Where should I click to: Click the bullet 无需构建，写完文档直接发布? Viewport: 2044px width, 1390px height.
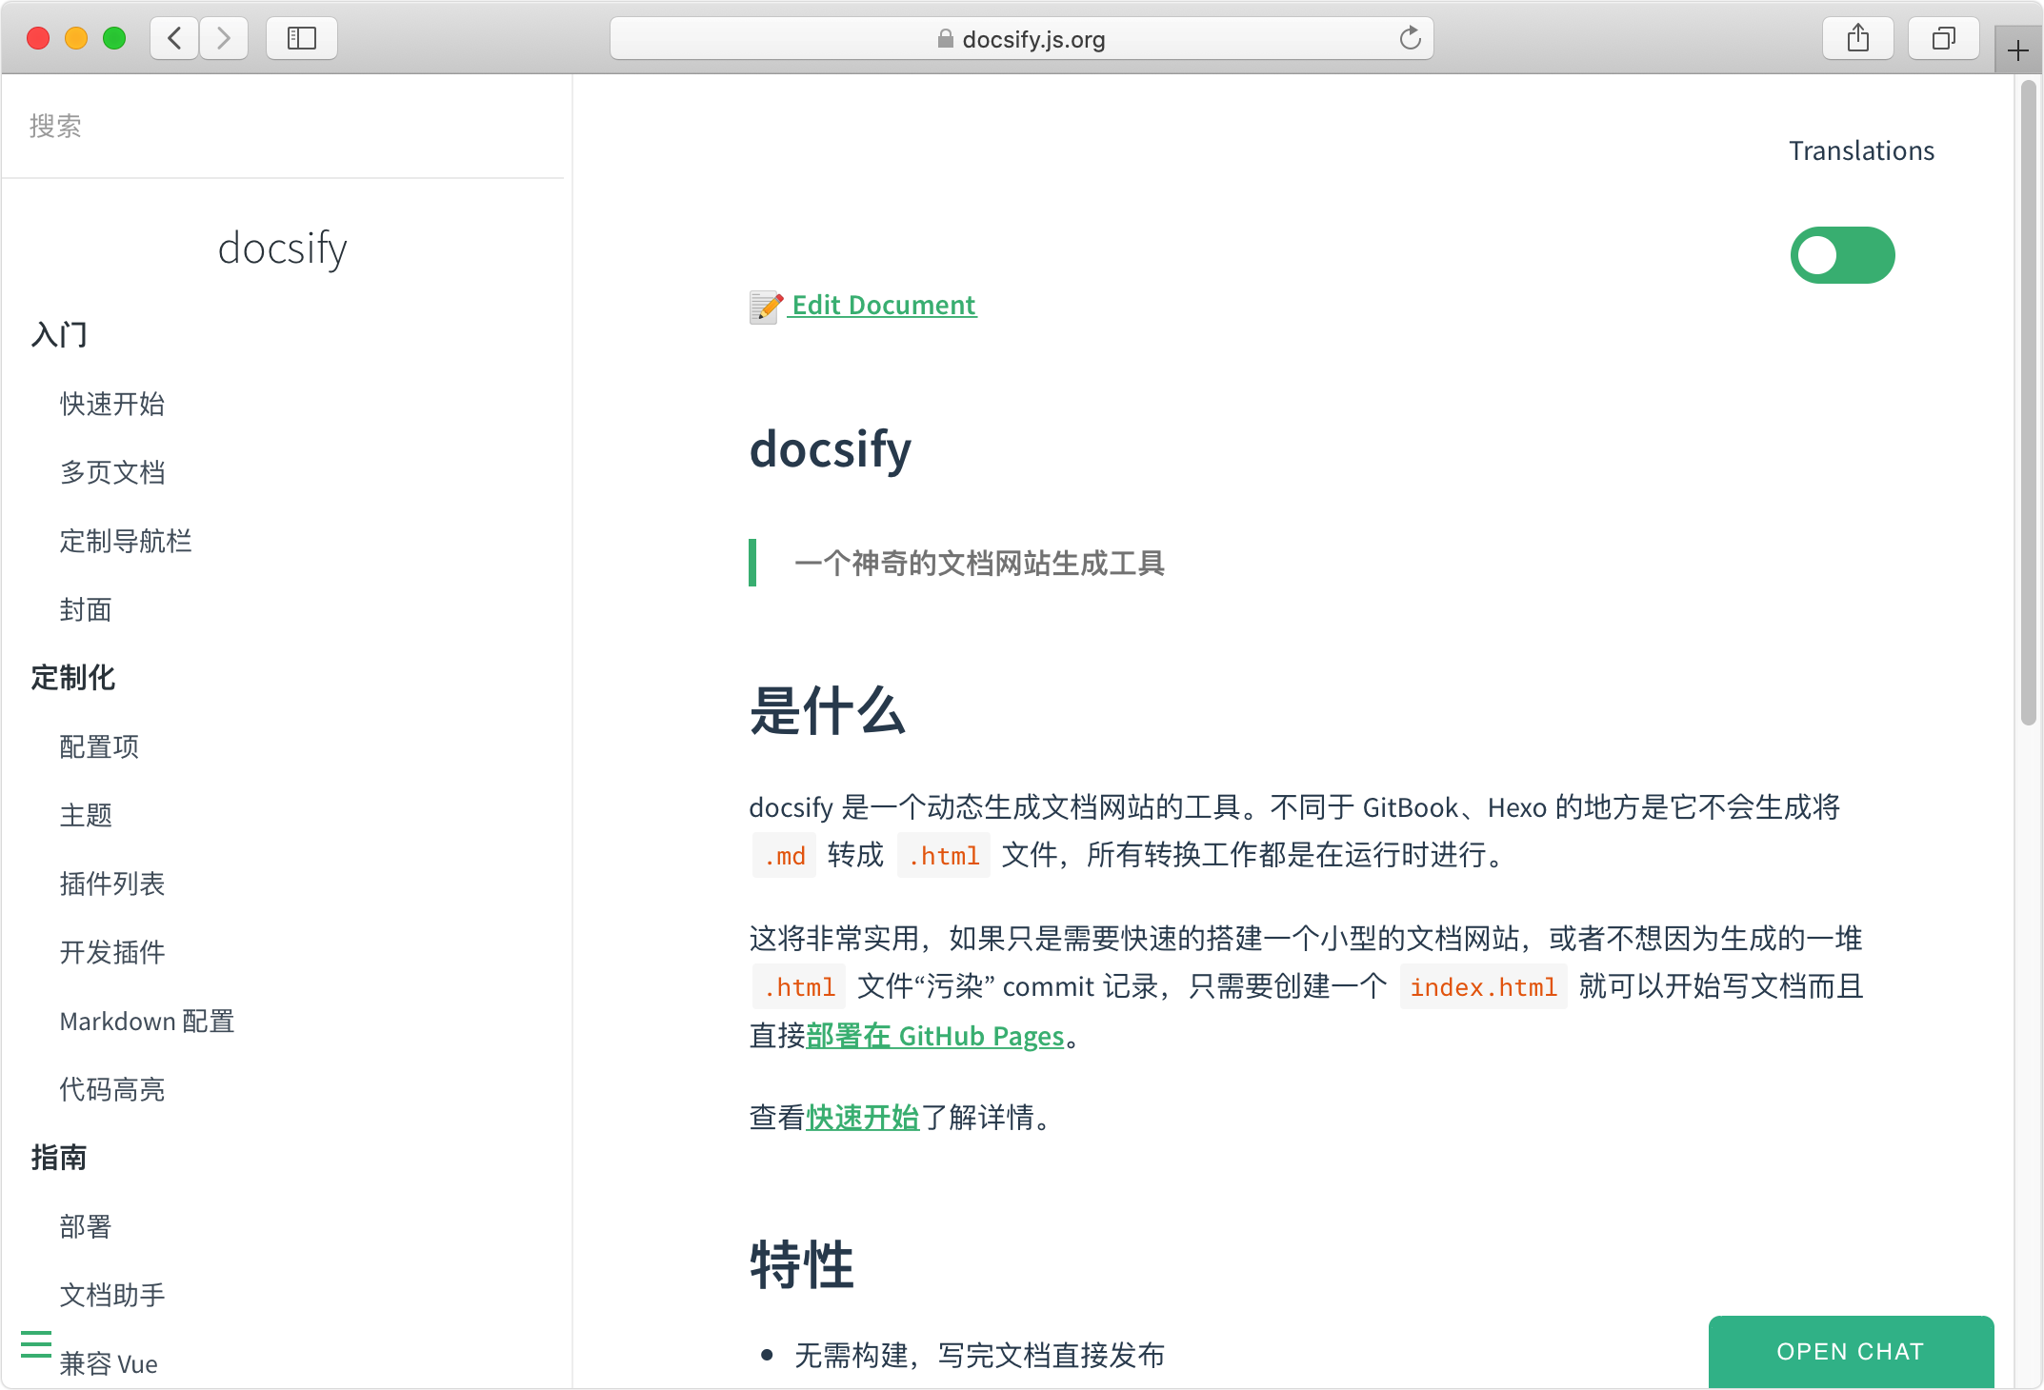pos(979,1356)
